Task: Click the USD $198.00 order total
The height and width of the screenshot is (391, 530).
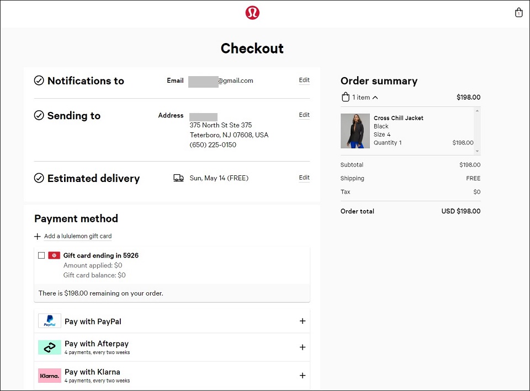Action: (x=460, y=211)
